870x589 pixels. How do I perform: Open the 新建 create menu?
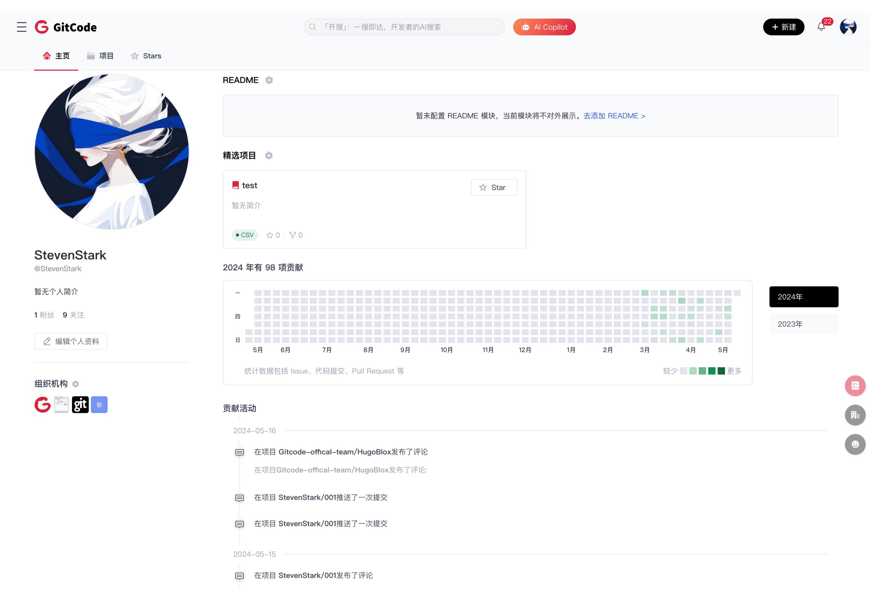tap(783, 27)
